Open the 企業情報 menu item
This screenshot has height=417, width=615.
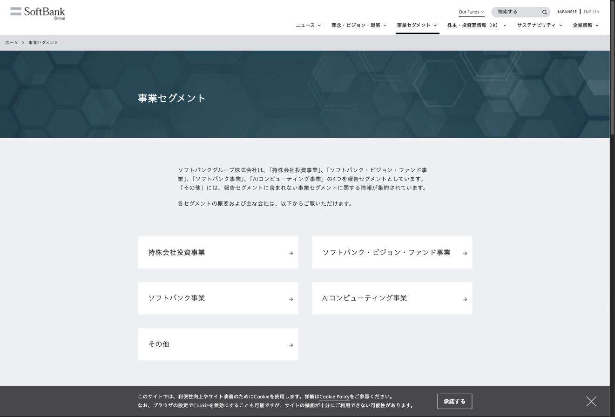(582, 25)
